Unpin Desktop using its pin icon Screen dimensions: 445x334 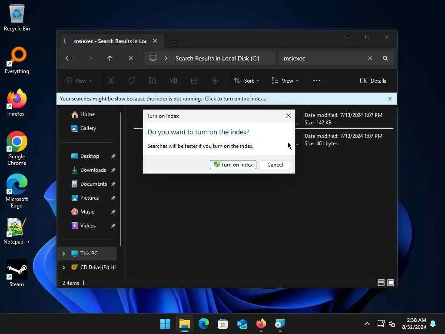pos(113,156)
